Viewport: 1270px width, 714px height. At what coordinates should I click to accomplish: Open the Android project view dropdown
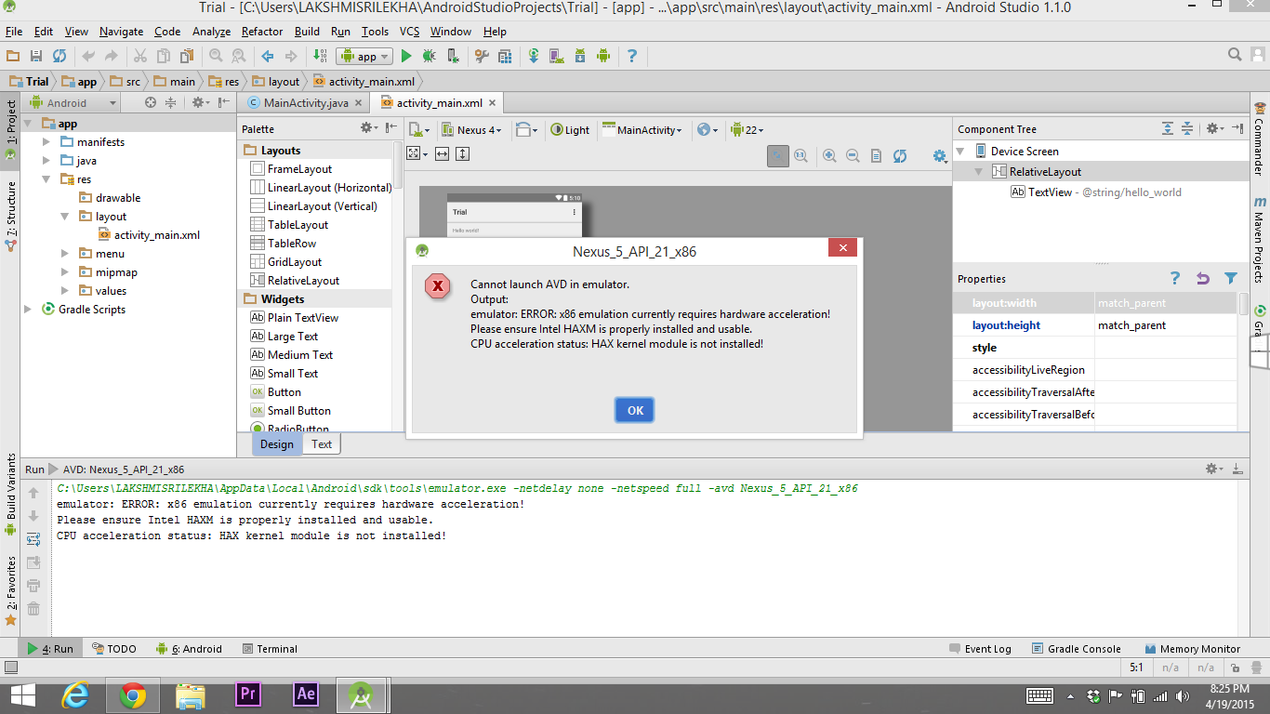coord(73,103)
